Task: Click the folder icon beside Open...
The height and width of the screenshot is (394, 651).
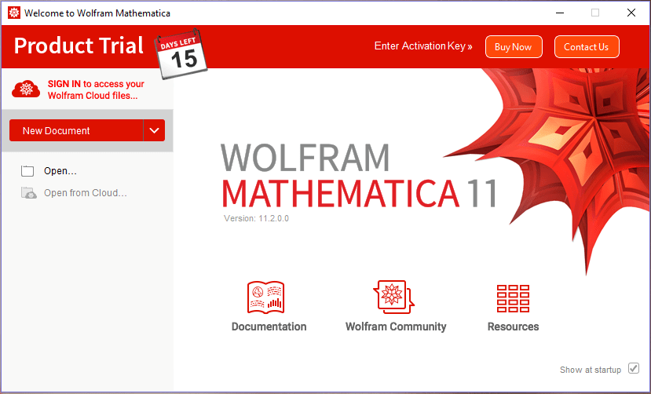Action: click(x=27, y=171)
